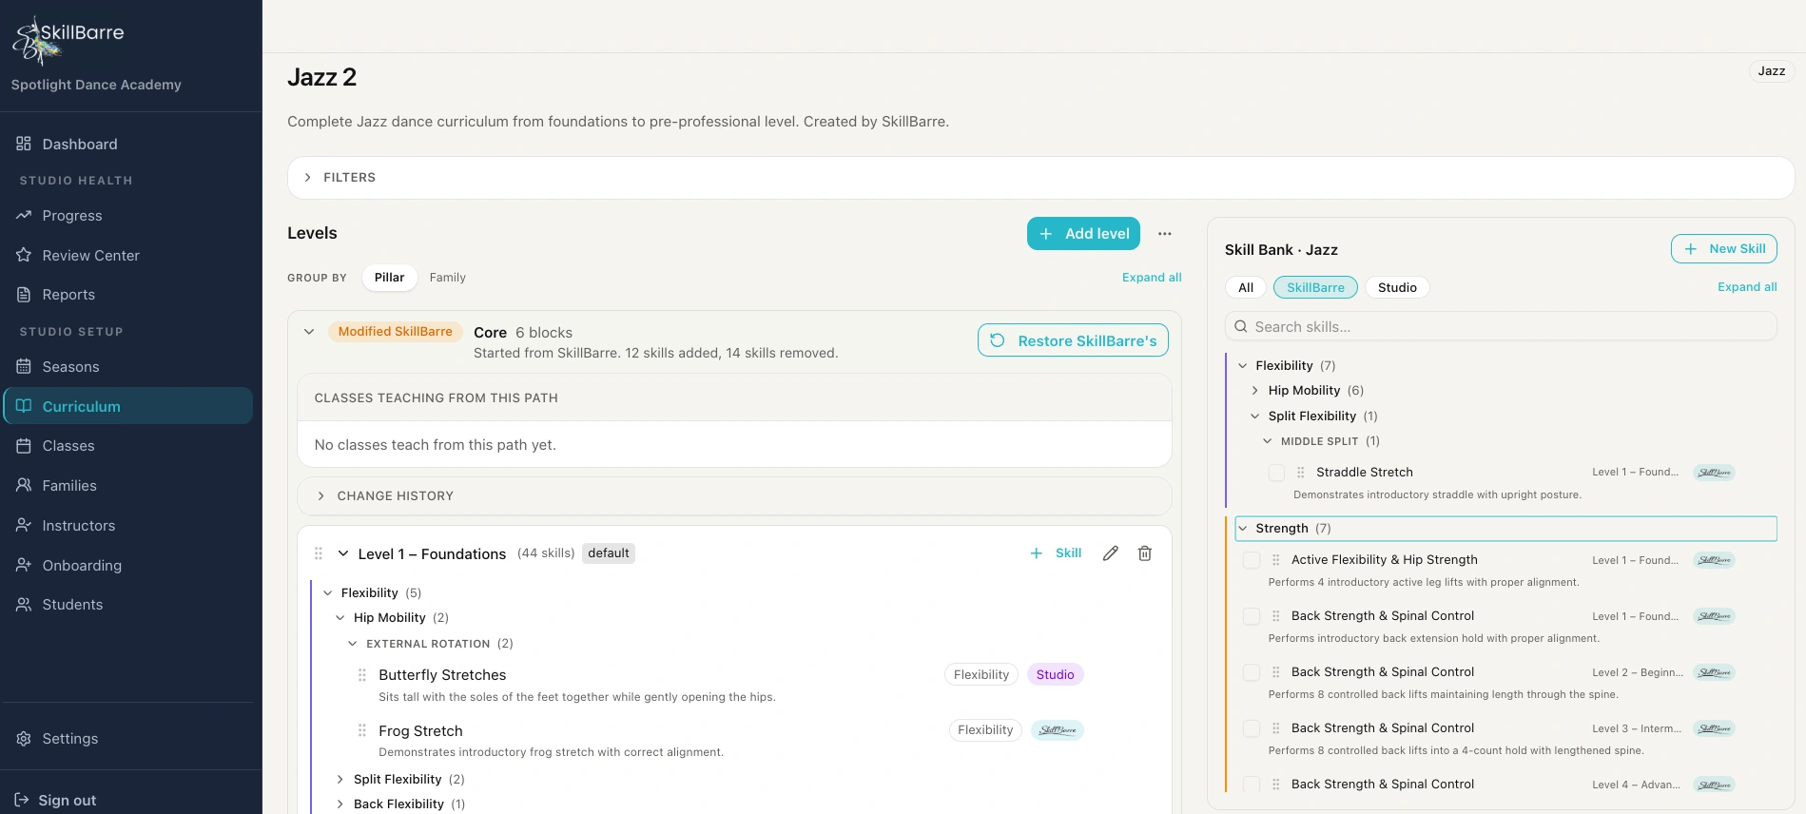The height and width of the screenshot is (814, 1806).
Task: Check Back Strength & Spinal Control Level 1 checkbox
Action: (x=1252, y=616)
